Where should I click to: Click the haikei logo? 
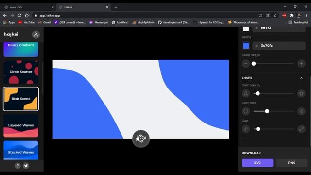tap(11, 35)
